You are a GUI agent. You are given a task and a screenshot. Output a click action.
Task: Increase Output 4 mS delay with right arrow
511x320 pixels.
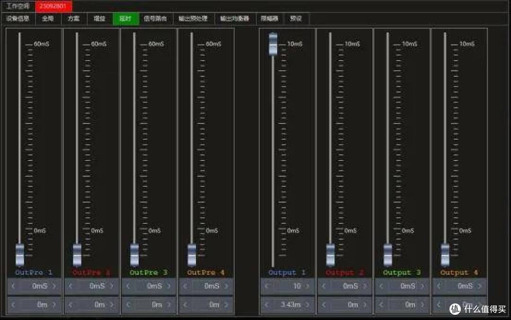click(479, 286)
